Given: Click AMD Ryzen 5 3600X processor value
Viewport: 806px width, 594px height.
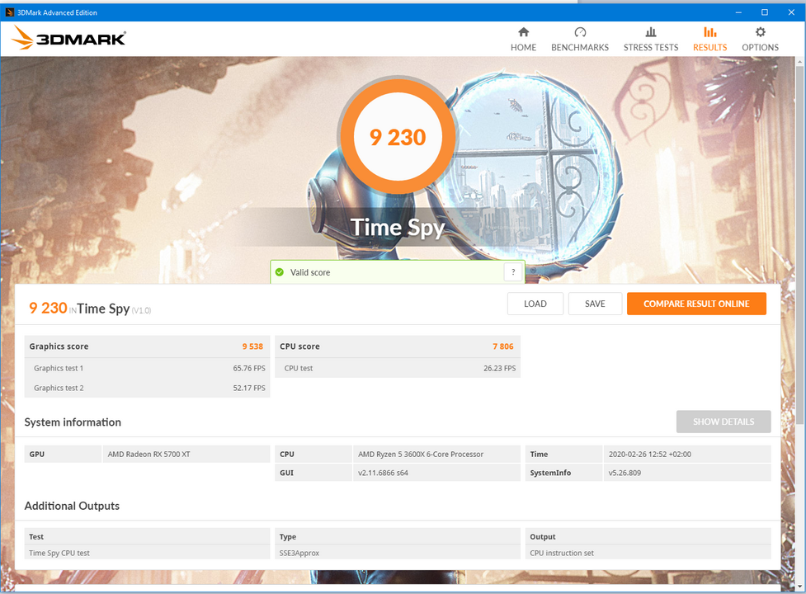Looking at the screenshot, I should [421, 455].
